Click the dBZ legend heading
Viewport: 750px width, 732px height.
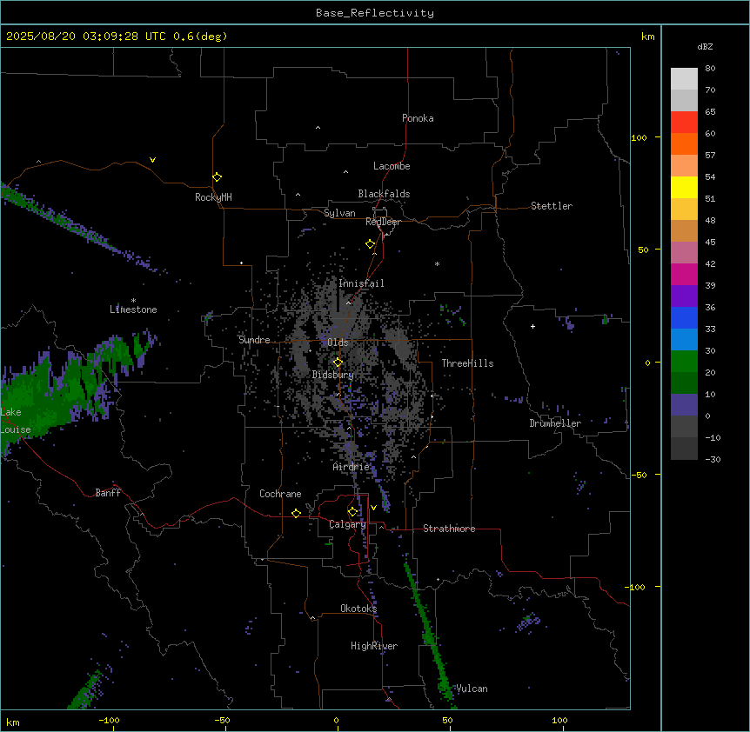(x=705, y=46)
